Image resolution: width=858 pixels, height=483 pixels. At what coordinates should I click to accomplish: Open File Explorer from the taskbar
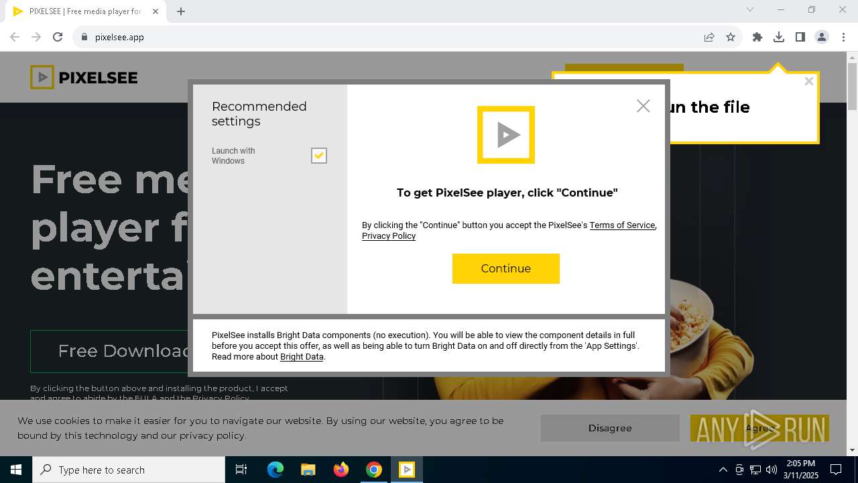308,470
